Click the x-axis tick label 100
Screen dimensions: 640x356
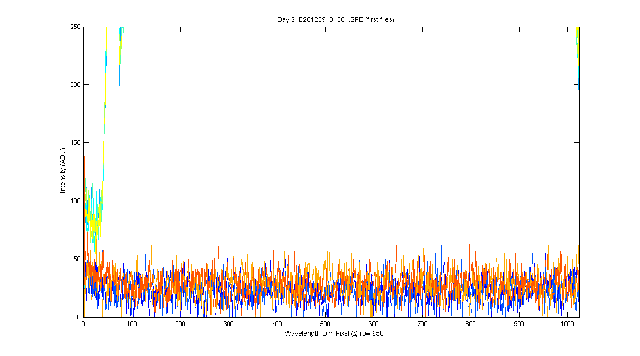pyautogui.click(x=132, y=324)
